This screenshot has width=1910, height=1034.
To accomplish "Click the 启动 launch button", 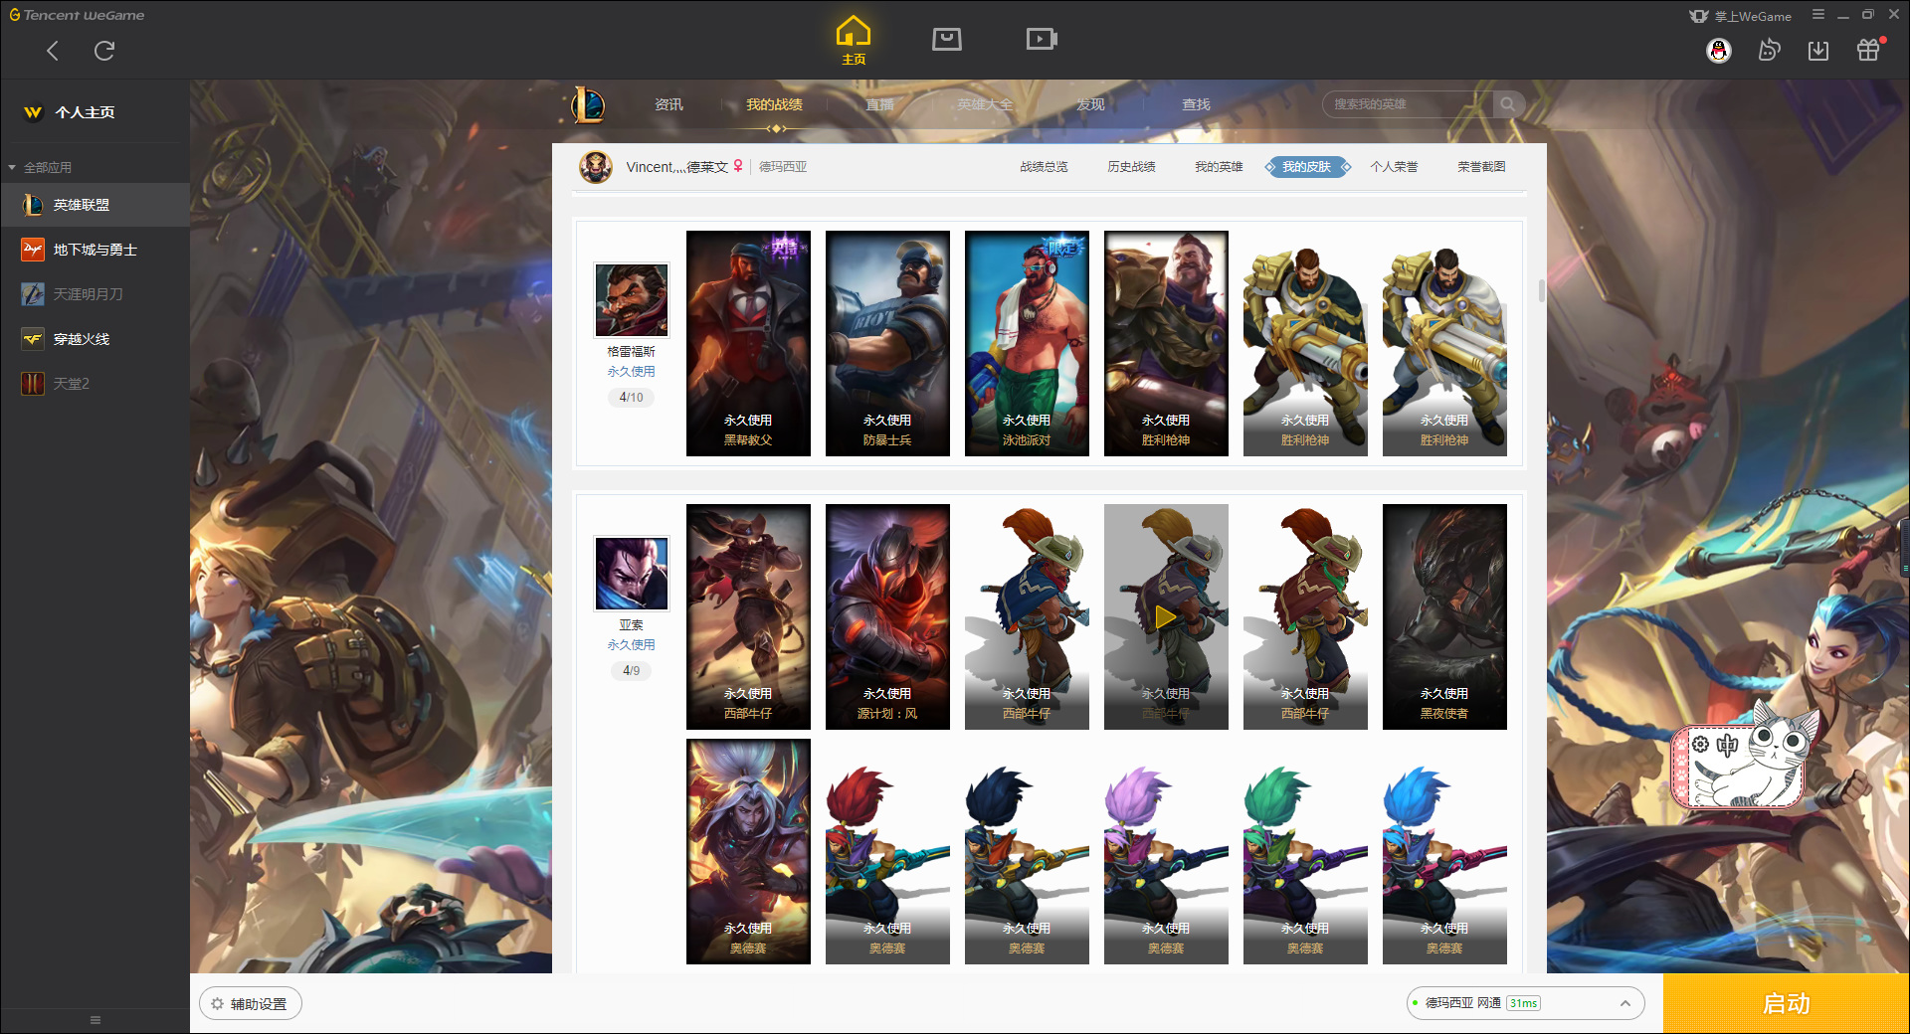I will [1786, 1003].
